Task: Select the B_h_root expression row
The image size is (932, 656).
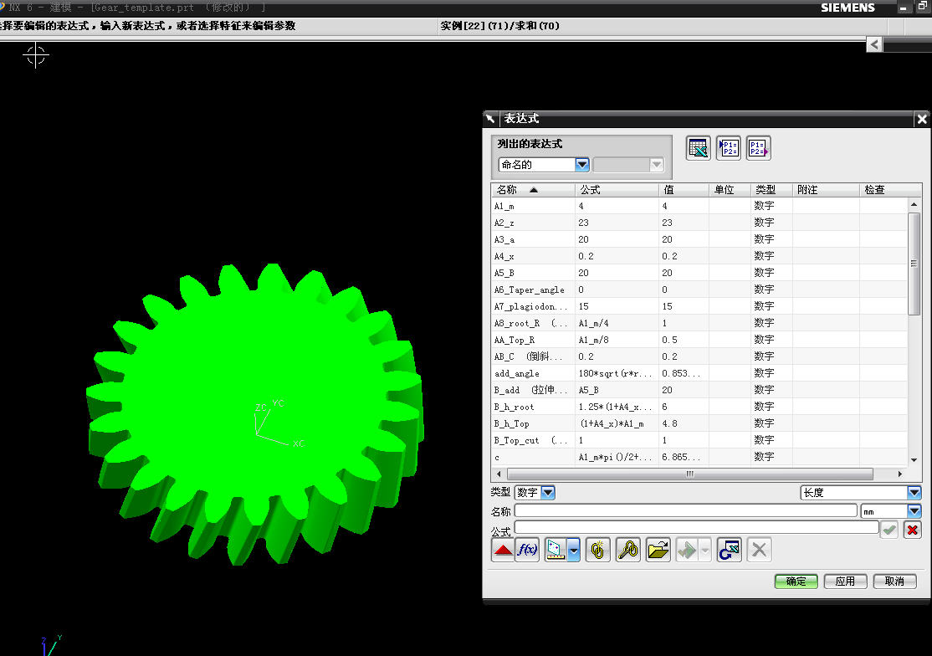Action: [x=699, y=407]
